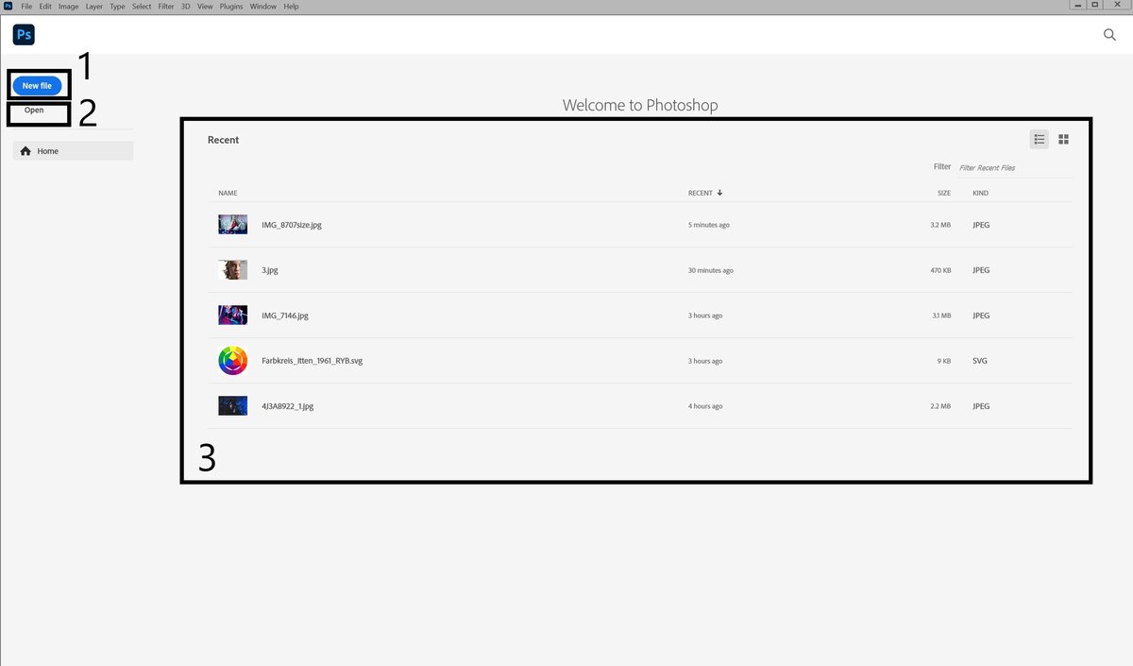
Task: Select the Home sidebar label
Action: click(48, 151)
